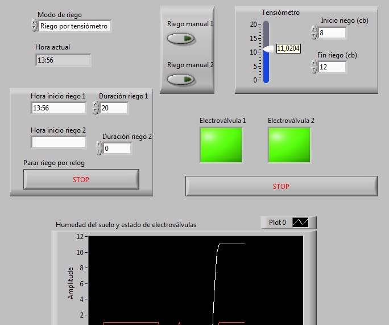Click the Fin riego (cb) stepper arrows

314,67
